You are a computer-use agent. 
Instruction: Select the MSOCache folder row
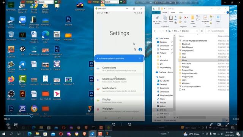click(x=186, y=64)
